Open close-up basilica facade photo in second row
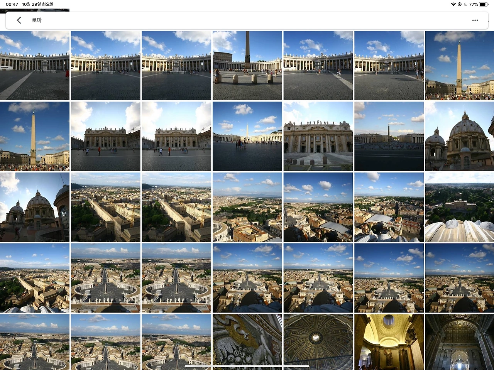This screenshot has height=370, width=494. [x=318, y=136]
